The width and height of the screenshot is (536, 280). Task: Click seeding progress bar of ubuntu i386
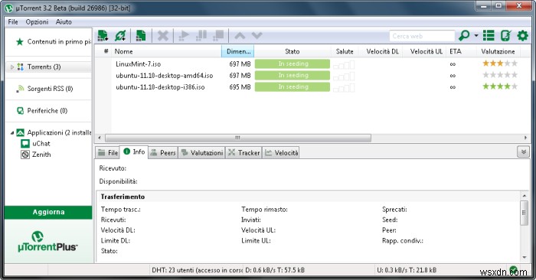click(293, 87)
